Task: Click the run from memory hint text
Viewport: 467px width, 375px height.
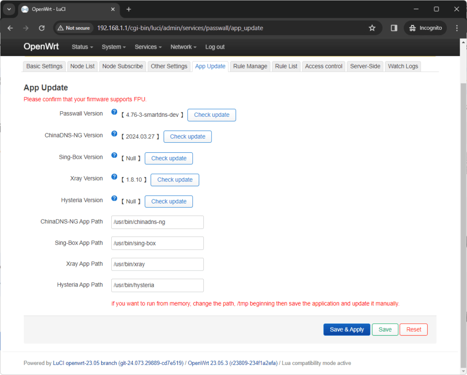Action: [255, 304]
